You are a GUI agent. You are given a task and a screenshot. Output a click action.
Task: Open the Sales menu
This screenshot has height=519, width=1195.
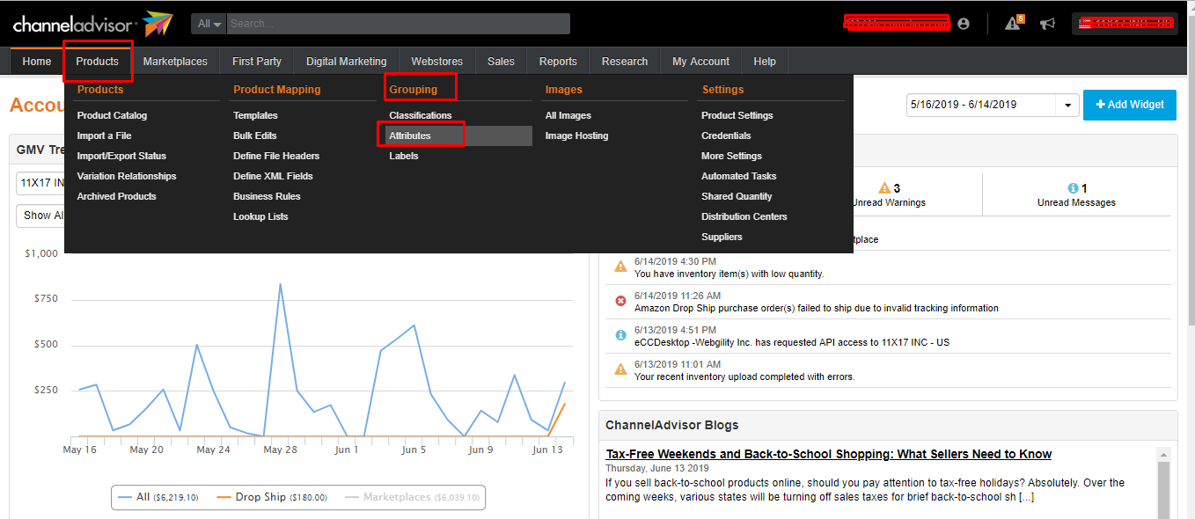coord(501,62)
